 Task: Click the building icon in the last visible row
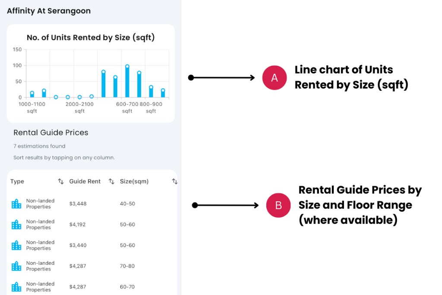pos(16,286)
